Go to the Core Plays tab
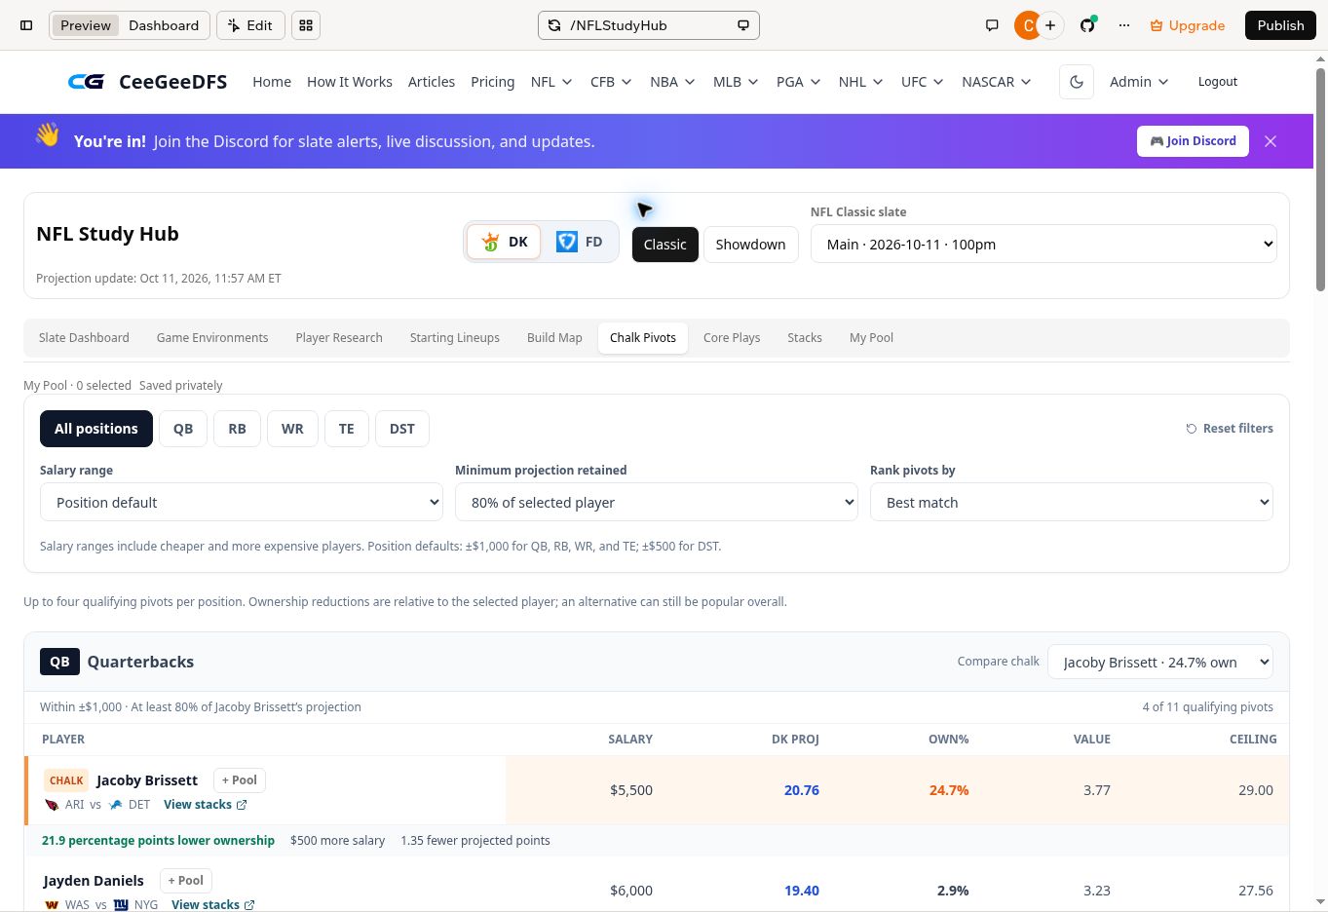This screenshot has height=912, width=1328. coord(732,338)
